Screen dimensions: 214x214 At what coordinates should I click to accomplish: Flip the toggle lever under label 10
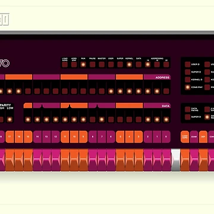(x=74, y=160)
